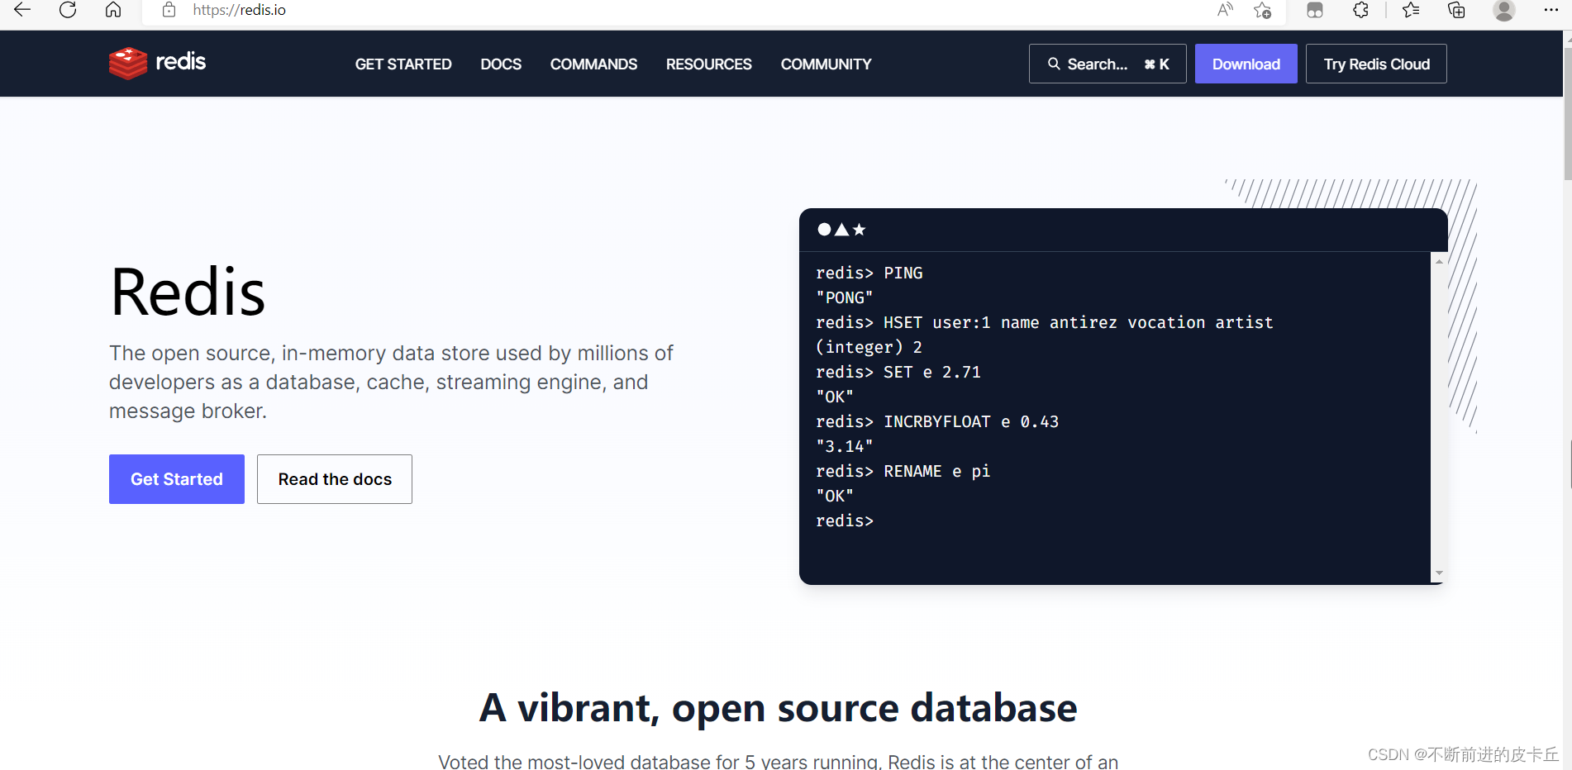Open read aloud icon in address bar
The image size is (1572, 770).
tap(1225, 10)
